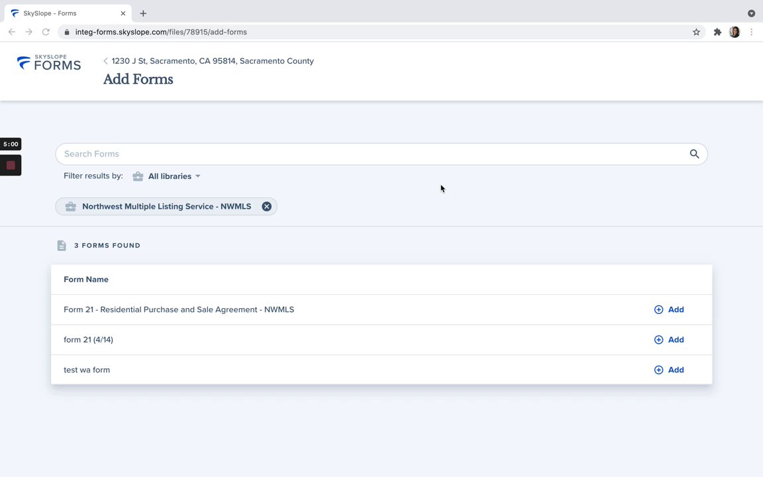Click back chevron beside property address
The image size is (763, 477).
tap(105, 61)
